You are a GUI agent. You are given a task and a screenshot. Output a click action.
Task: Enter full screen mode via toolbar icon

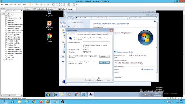pyautogui.click(x=60, y=5)
